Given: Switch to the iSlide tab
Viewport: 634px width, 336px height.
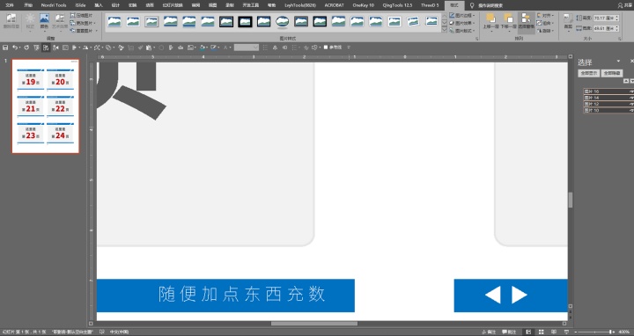Looking at the screenshot, I should click(80, 5).
